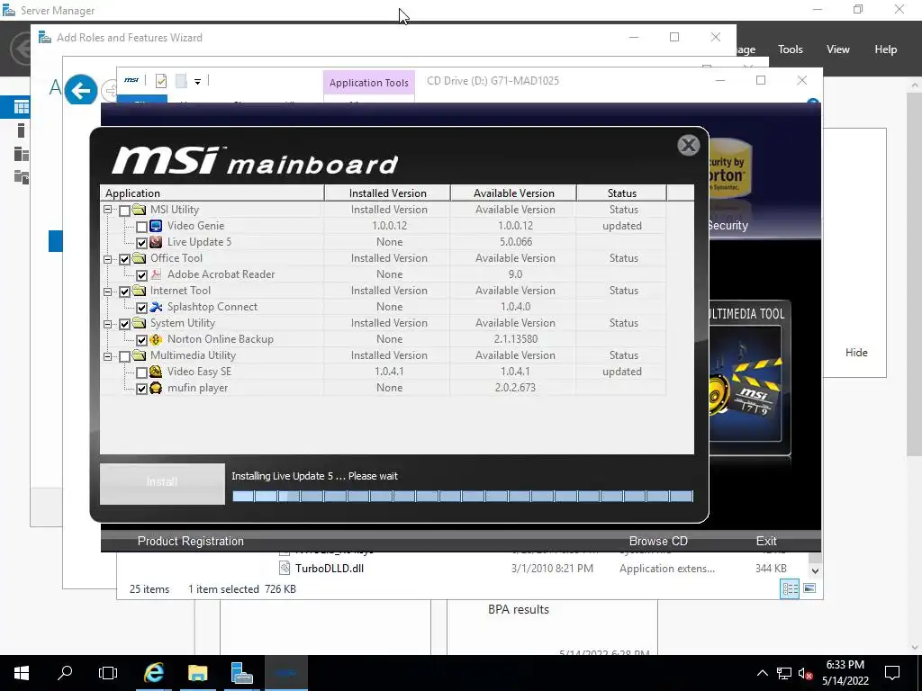Click Server Manager dashboard icon in sidebar

tap(22, 107)
